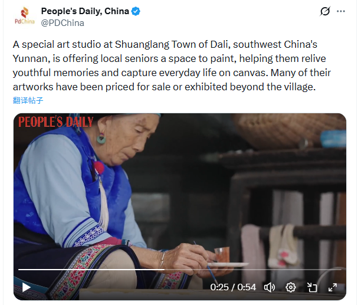This screenshot has width=358, height=305.
Task: Seek near the end of the video progress bar
Action: coord(336,270)
